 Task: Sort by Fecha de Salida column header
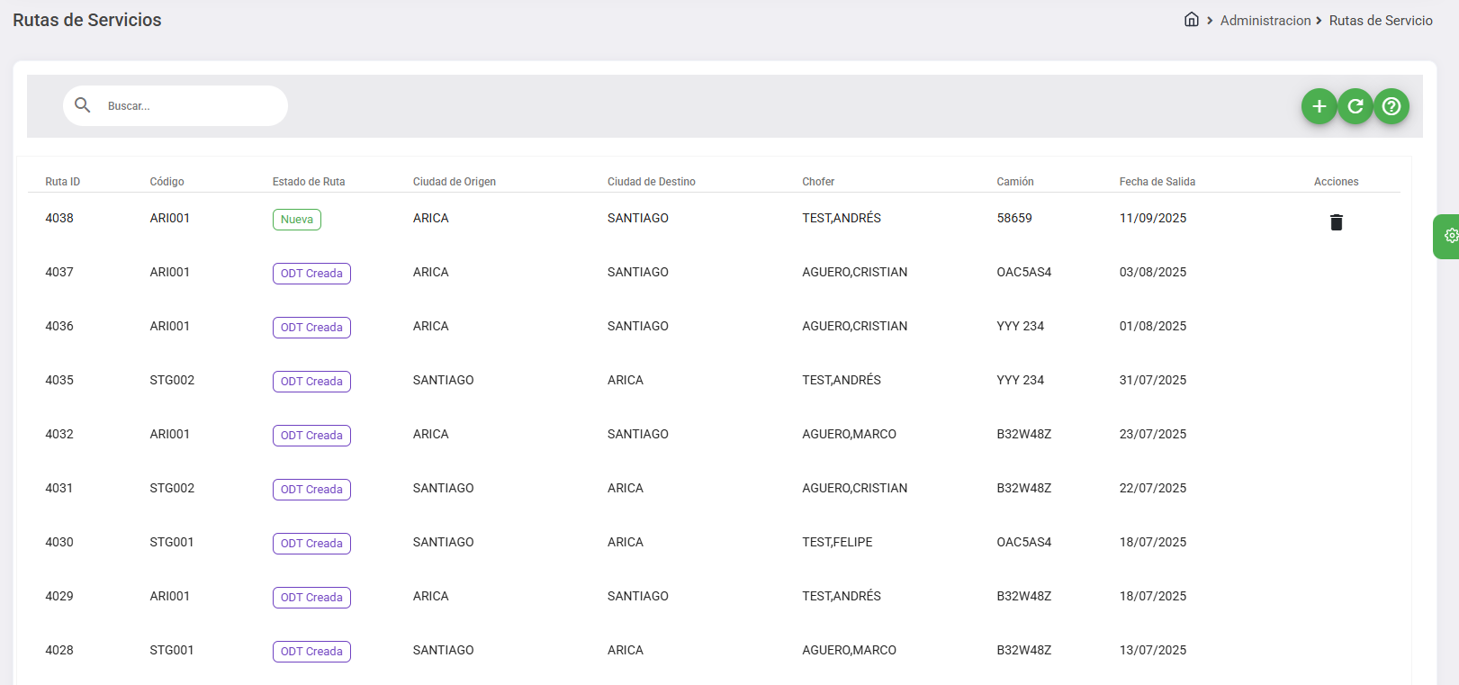1157,182
